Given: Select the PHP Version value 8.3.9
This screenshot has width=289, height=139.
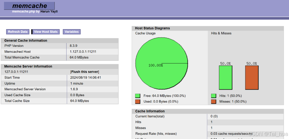Looking at the screenshot, I should (x=73, y=46).
